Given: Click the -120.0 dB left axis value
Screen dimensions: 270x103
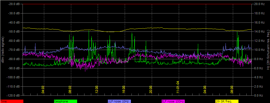Looking at the screenshot, I should click(13, 95).
